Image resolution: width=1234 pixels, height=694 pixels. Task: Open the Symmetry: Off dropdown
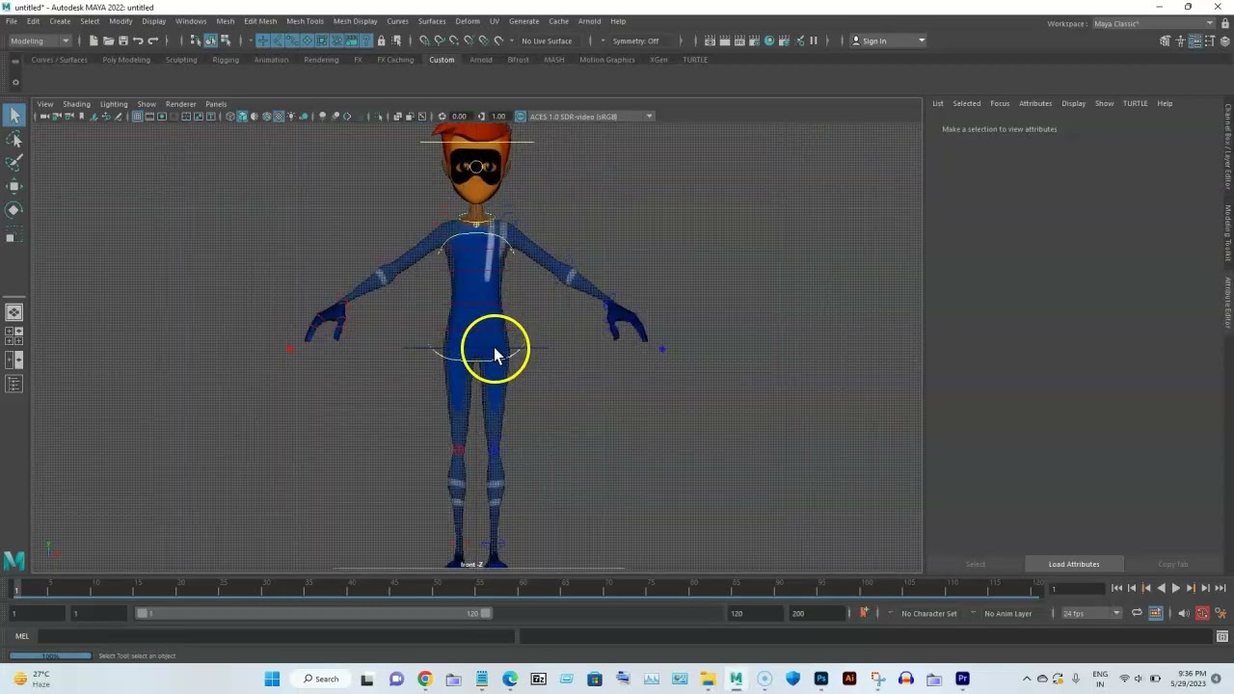pyautogui.click(x=640, y=40)
